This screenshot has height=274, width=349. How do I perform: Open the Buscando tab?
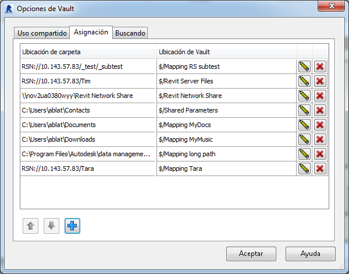click(130, 33)
